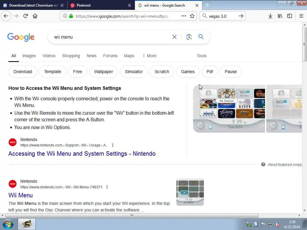Open the Wii Menu result link
Image resolution: width=307 pixels, height=230 pixels.
(21, 195)
